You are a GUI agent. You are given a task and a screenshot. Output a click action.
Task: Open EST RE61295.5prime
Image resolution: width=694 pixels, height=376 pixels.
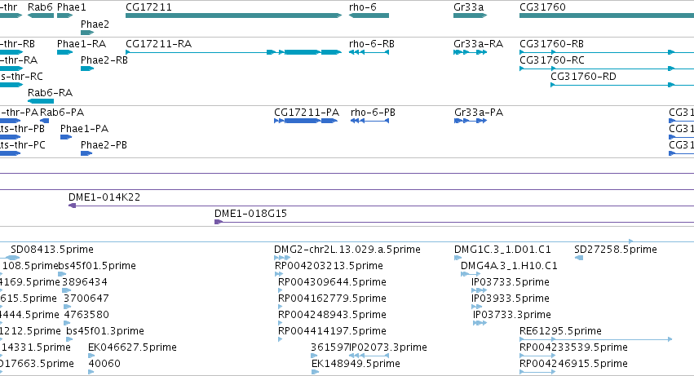point(596,339)
